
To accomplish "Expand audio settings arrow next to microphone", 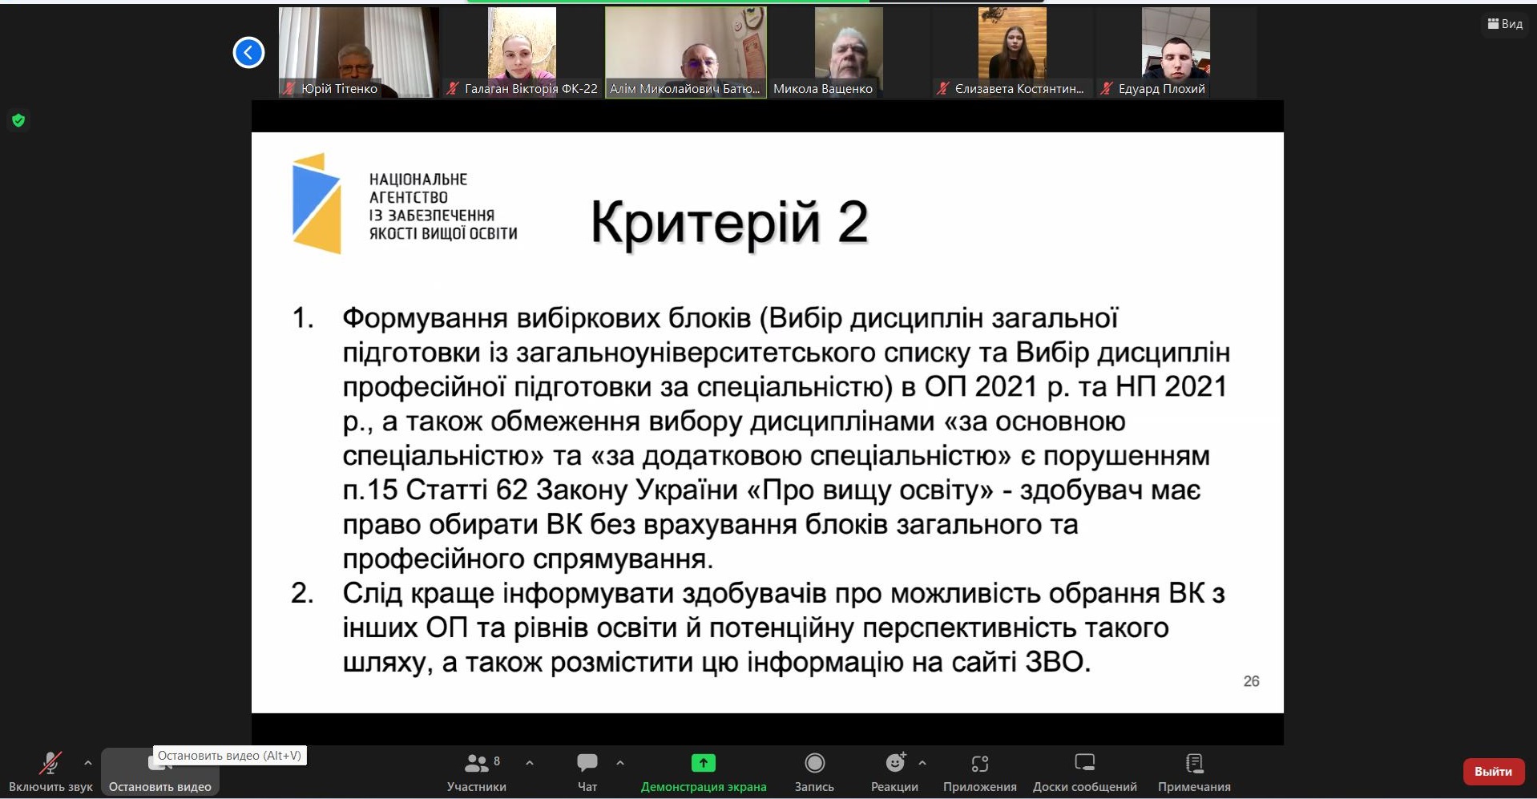I will [87, 763].
